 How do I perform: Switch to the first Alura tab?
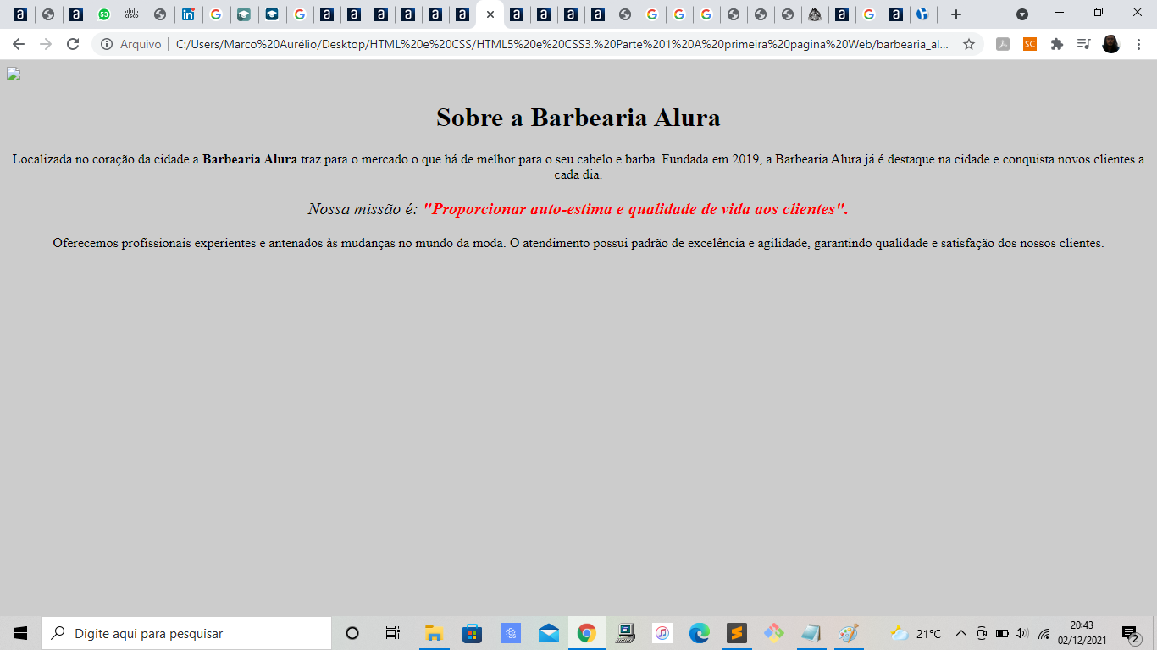[20, 14]
